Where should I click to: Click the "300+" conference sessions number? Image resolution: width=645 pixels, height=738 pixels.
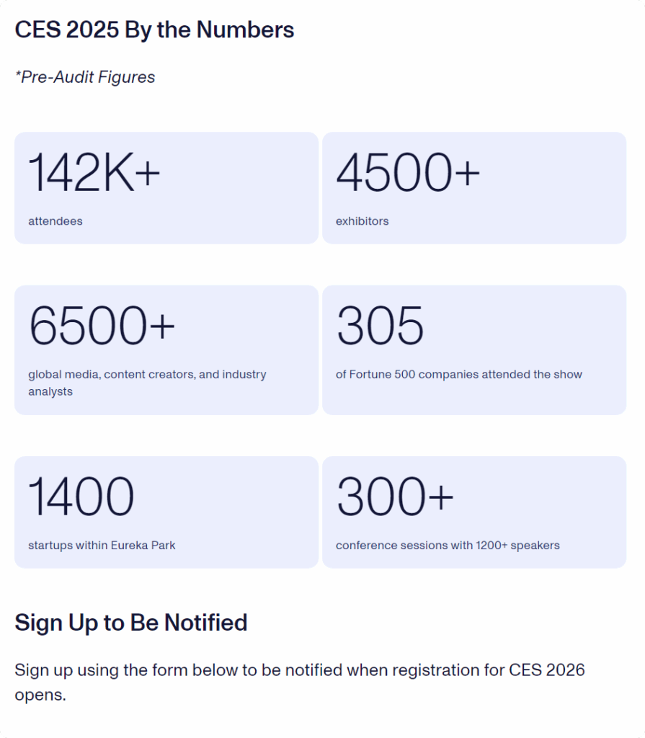point(395,497)
